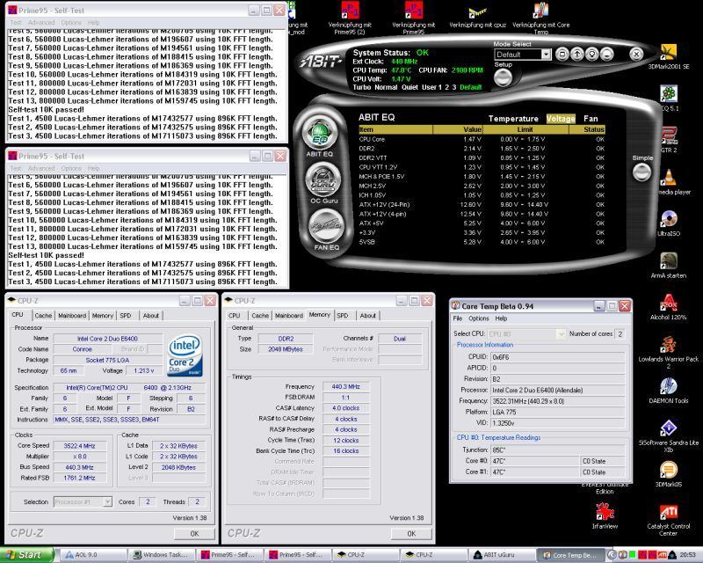Launch the 3DMark2001 SE desktop shortcut
Screen dimensions: 703x563
click(669, 56)
